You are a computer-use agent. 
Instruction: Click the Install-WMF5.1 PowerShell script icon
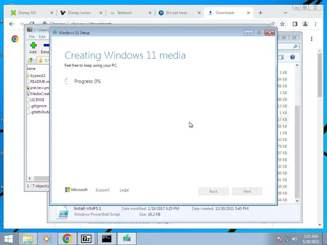pos(63,212)
